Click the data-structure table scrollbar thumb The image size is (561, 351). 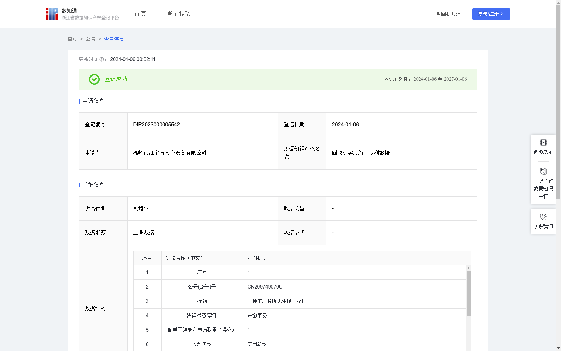coord(468,293)
